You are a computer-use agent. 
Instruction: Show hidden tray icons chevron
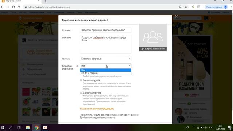click(193, 128)
